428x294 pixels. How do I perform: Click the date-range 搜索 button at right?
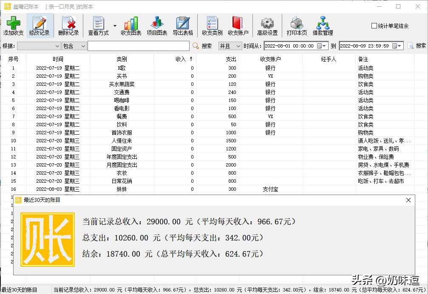[417, 46]
